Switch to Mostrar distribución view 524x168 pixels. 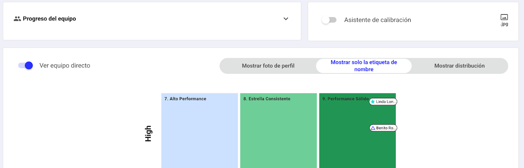pos(459,66)
